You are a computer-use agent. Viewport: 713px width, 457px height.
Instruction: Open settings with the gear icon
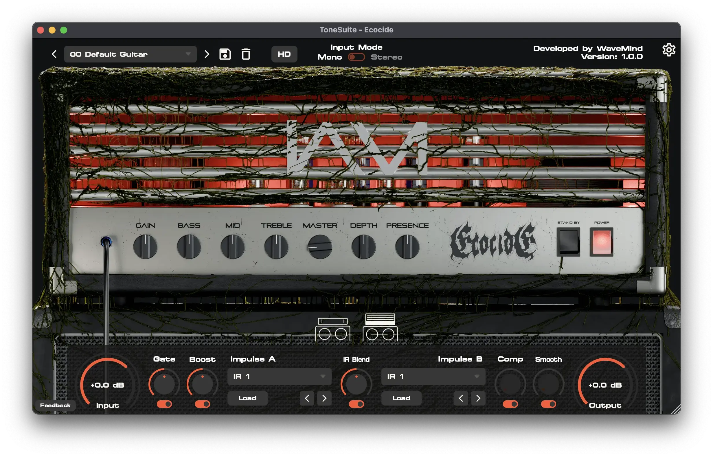point(668,50)
